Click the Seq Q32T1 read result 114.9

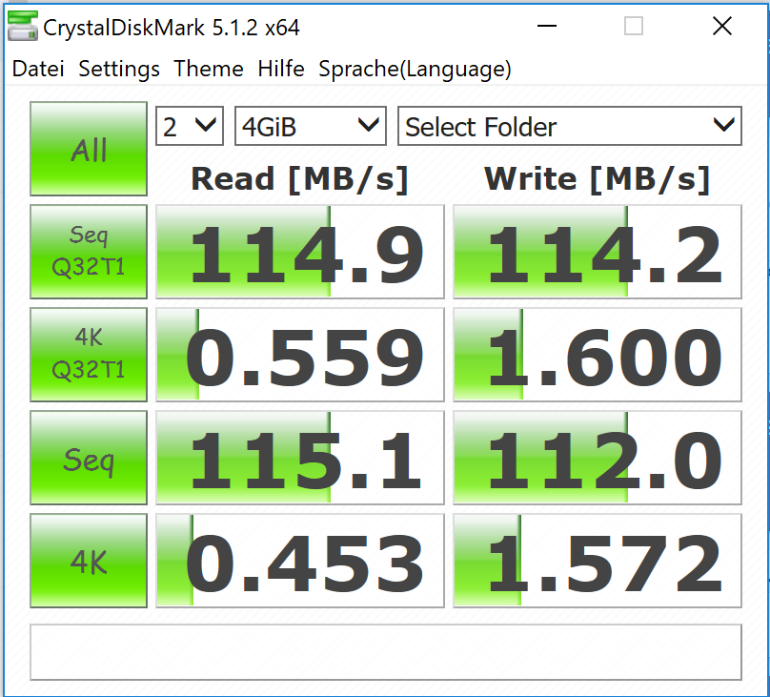(300, 252)
